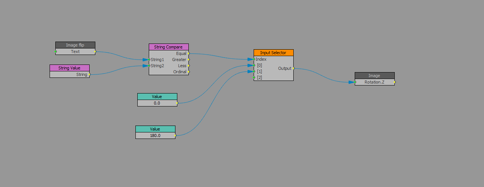
Task: Edit the 180.0 value field
Action: (x=155, y=135)
